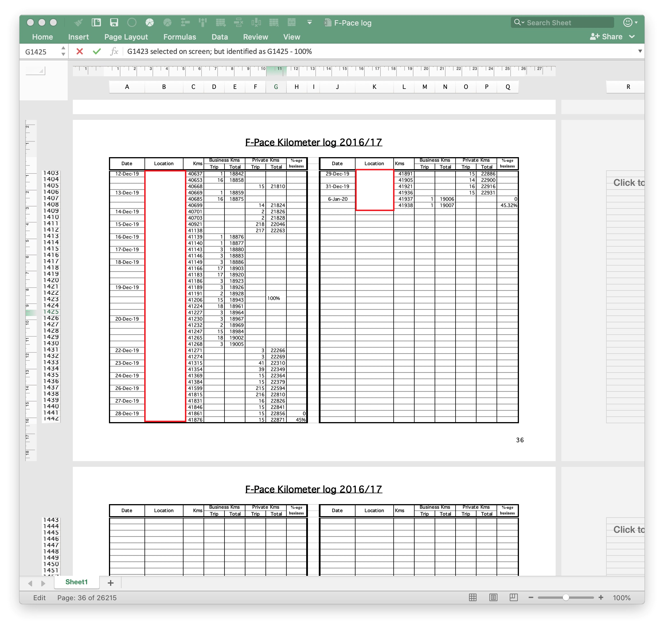
Task: Click the Save floppy disk icon
Action: (114, 22)
